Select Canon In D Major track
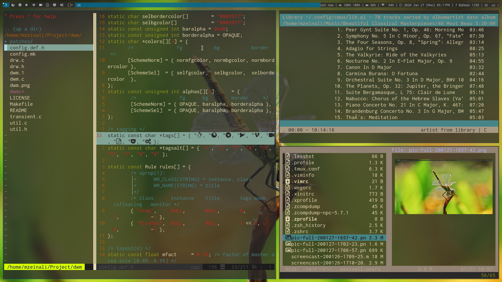 pyautogui.click(x=368, y=67)
